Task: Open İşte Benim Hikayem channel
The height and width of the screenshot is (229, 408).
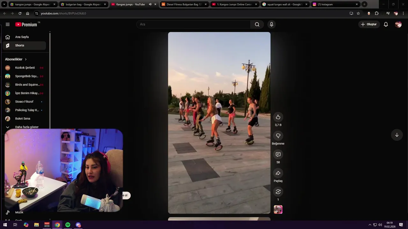Action: pyautogui.click(x=24, y=93)
